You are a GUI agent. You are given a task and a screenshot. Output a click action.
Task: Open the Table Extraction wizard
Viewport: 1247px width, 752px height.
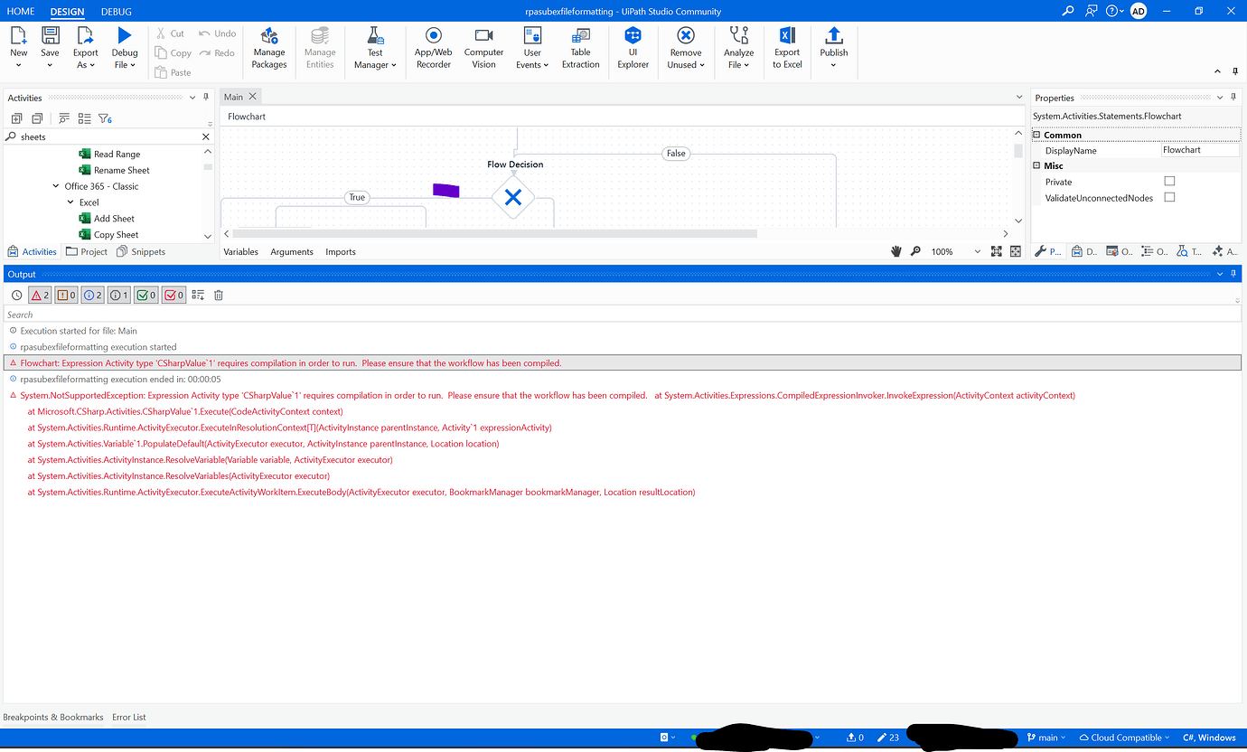click(580, 47)
